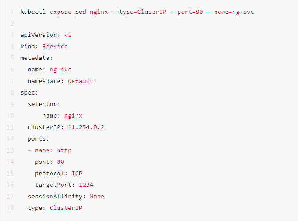Click the targetPort value 1234
298x221 pixels.
[x=86, y=185]
